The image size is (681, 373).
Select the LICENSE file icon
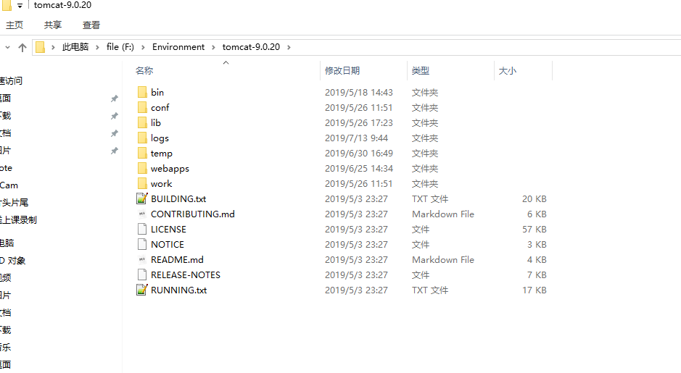[142, 229]
